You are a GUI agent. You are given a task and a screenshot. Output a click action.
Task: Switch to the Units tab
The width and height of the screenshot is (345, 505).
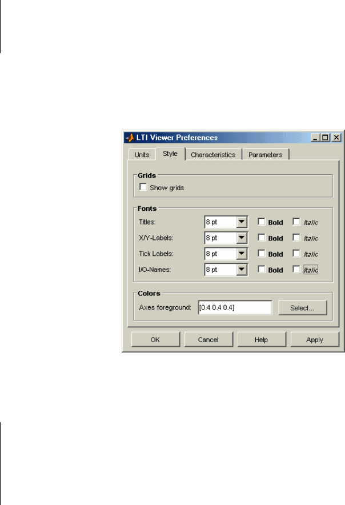coord(142,155)
